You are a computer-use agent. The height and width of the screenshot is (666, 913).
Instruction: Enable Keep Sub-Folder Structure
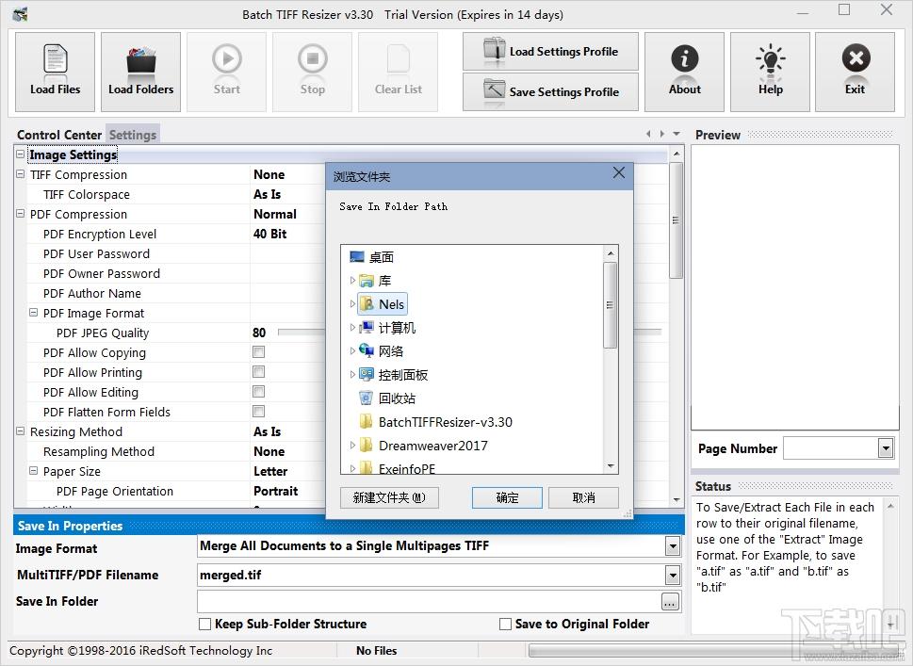tap(205, 625)
